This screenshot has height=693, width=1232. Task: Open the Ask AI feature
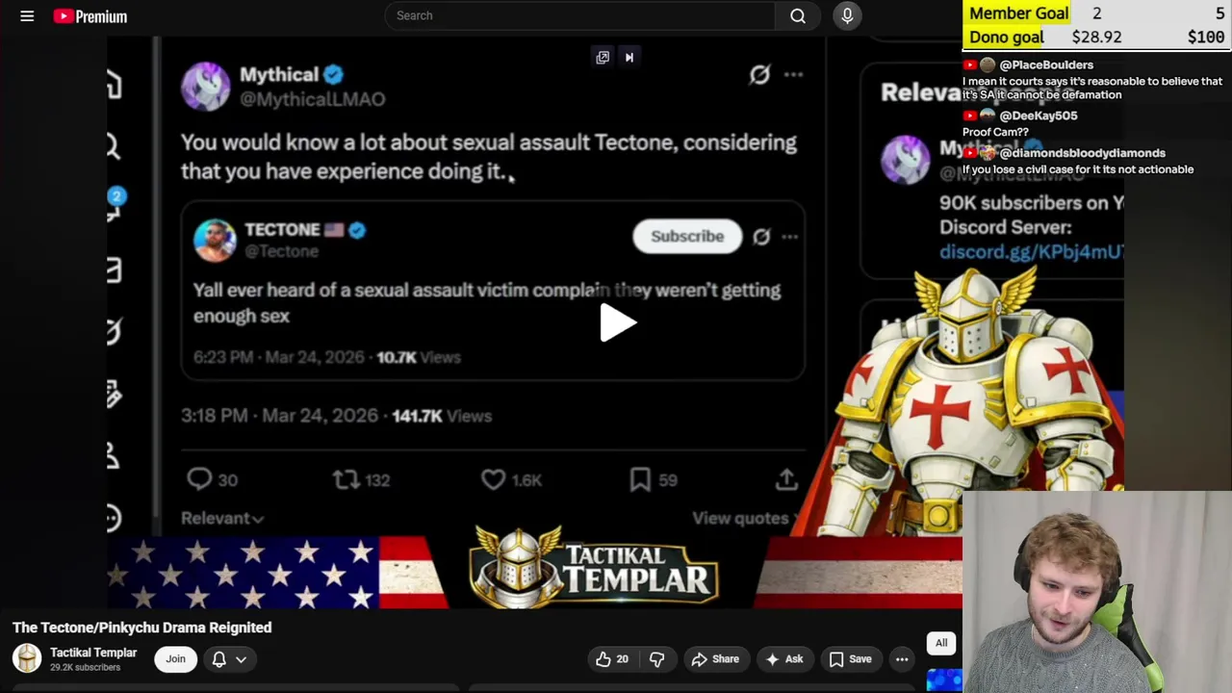783,659
